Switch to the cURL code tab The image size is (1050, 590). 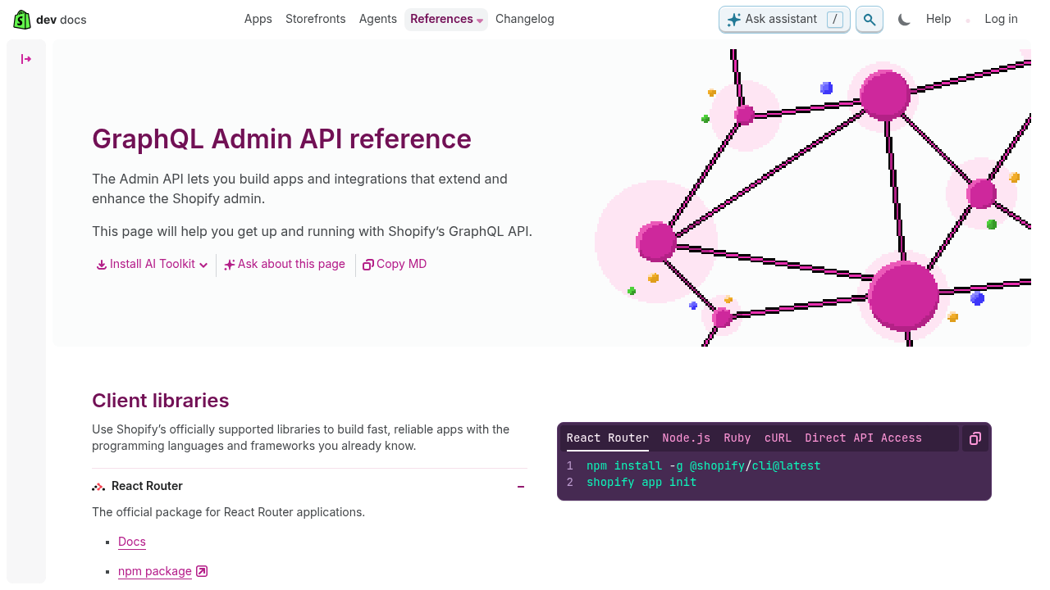click(x=778, y=438)
